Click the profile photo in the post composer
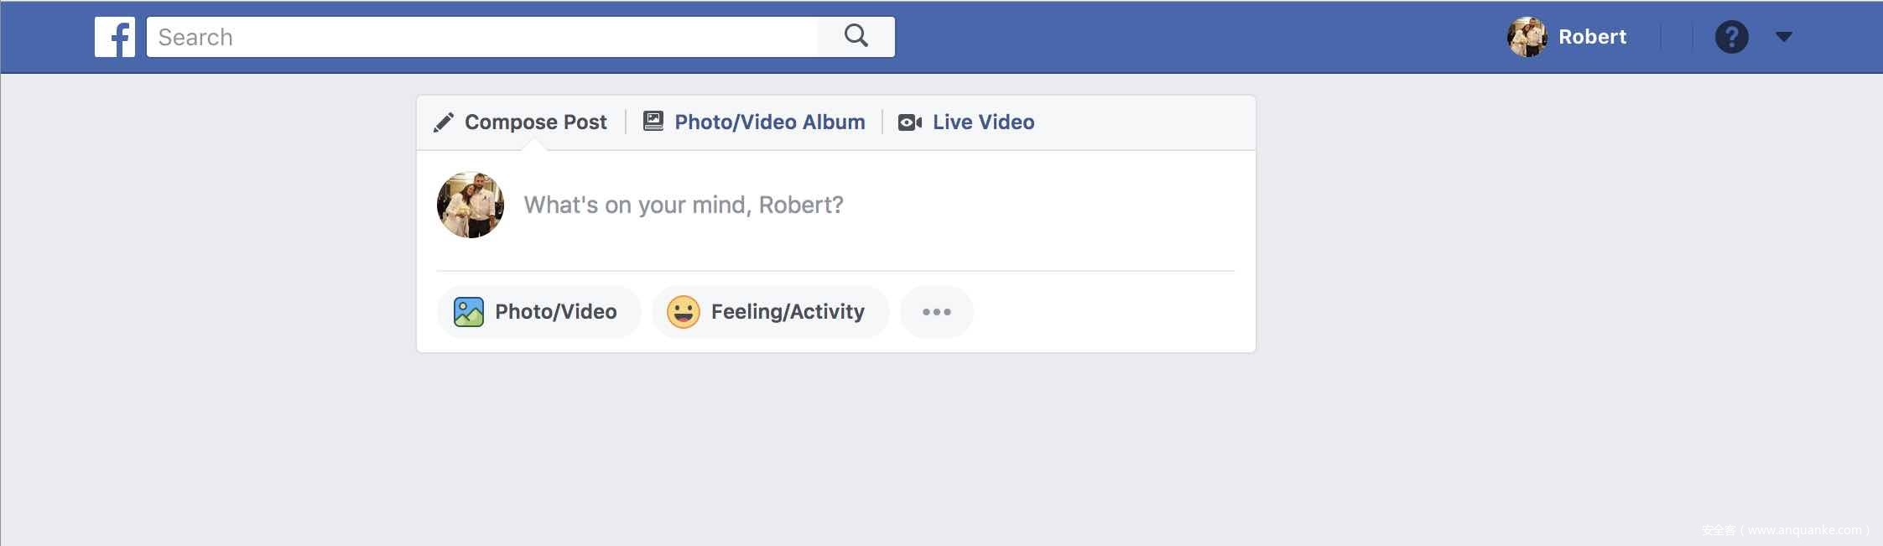The image size is (1883, 546). (471, 205)
